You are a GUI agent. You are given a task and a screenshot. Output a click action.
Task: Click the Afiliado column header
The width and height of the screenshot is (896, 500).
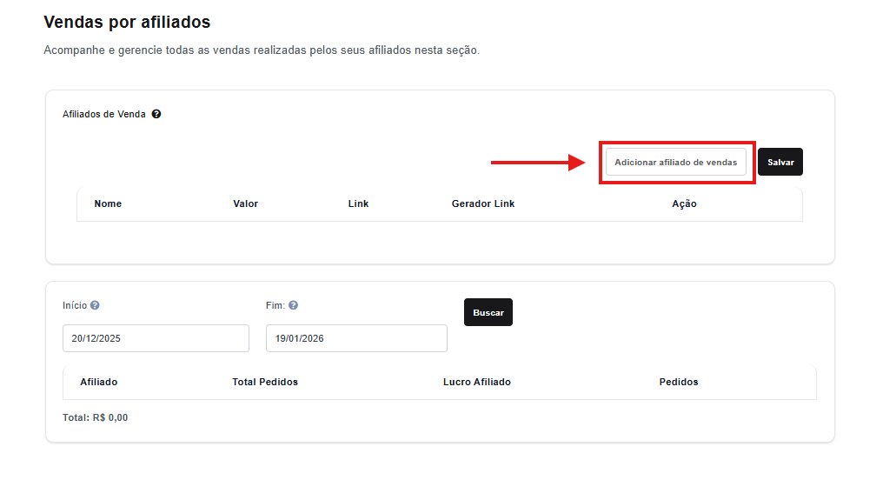[x=99, y=382]
